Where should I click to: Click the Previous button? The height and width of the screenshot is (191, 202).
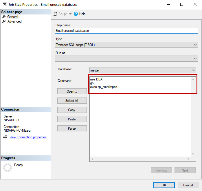[x=161, y=170]
